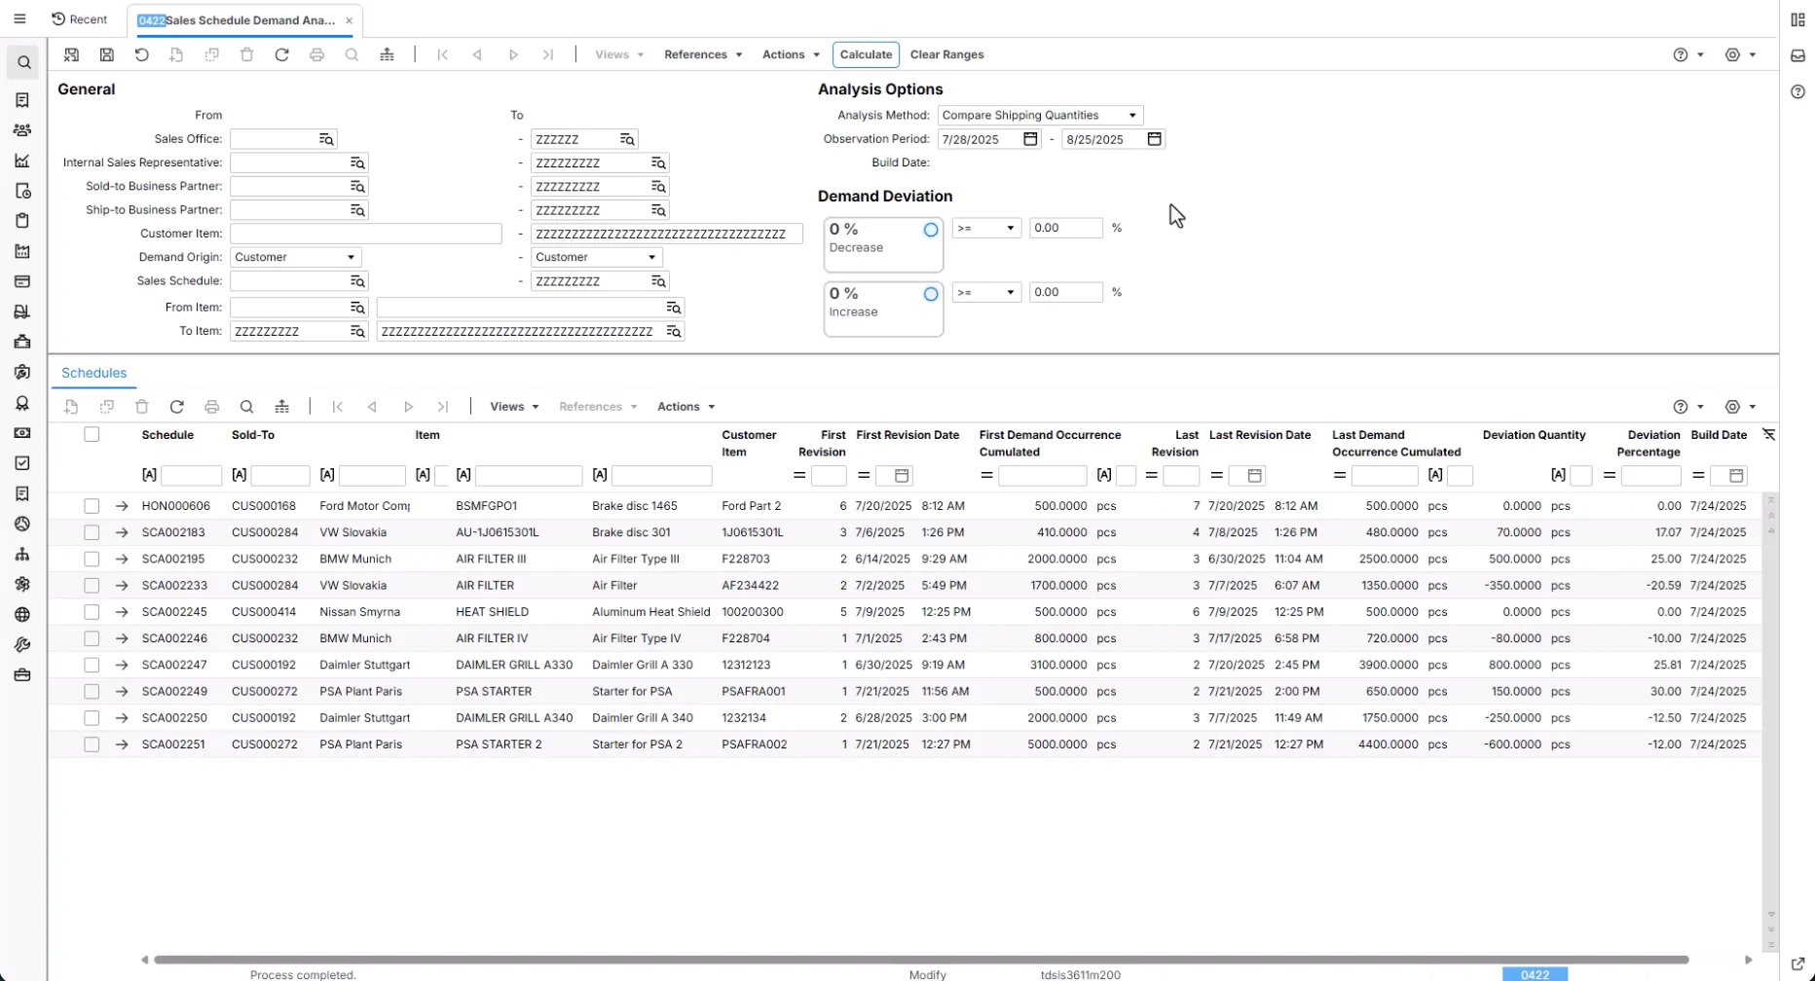Print the Schedules grid
Image resolution: width=1815 pixels, height=981 pixels.
tap(212, 407)
